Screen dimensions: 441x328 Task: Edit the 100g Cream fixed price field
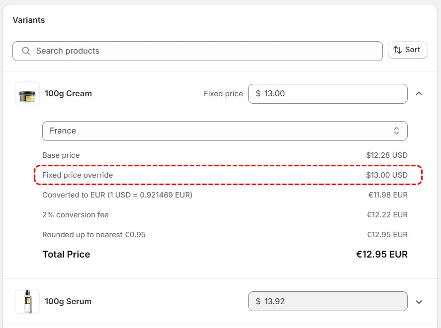pyautogui.click(x=328, y=94)
